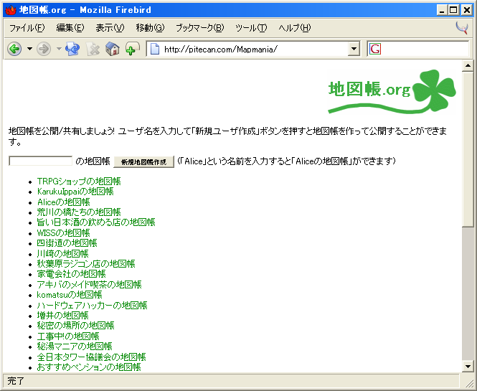The height and width of the screenshot is (391, 477).
Task: Open the おすすめペンションの地図帳 link
Action: (x=89, y=367)
